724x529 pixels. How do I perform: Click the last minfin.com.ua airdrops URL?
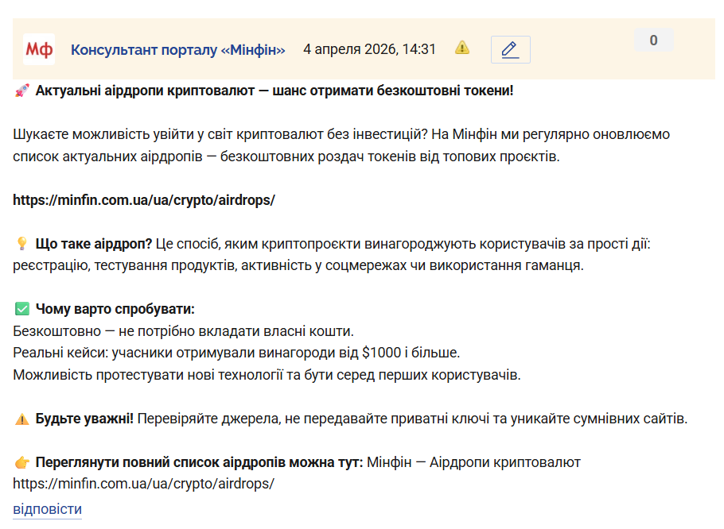[143, 484]
